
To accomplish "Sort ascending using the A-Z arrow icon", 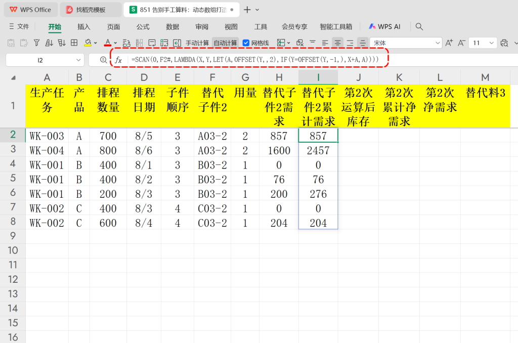I will tap(49, 43).
